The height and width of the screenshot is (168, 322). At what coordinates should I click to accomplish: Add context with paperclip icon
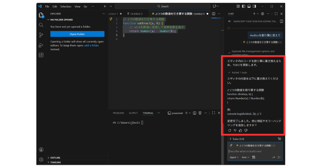[x=231, y=145]
